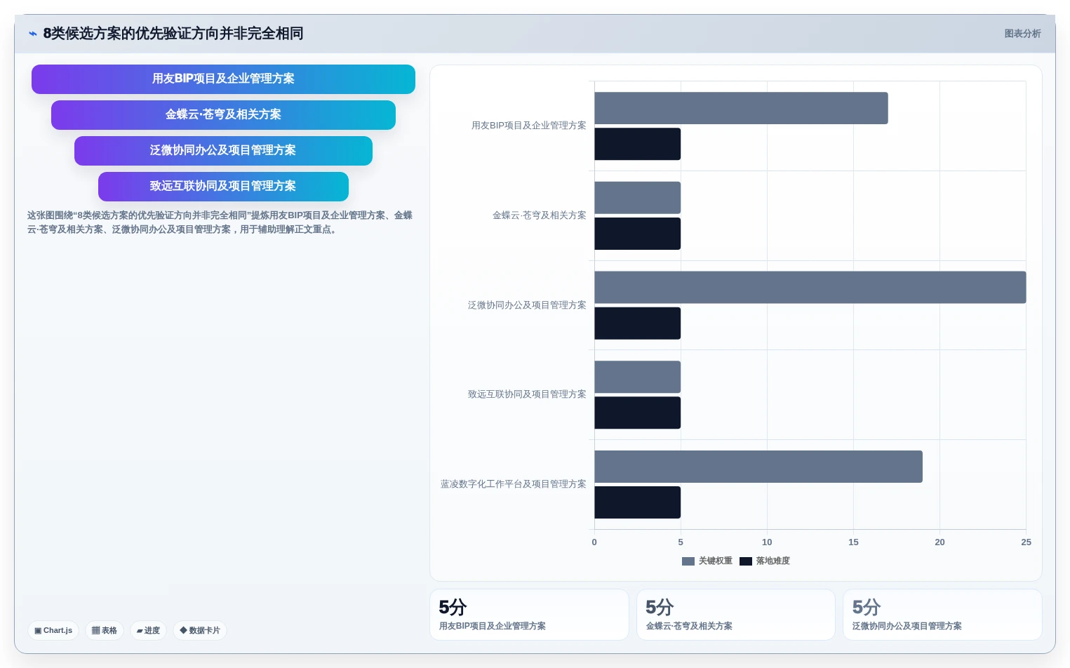The image size is (1070, 668).
Task: Click the 关键权重 bar for 金蝶云·苍穹及相关方案
Action: [637, 198]
